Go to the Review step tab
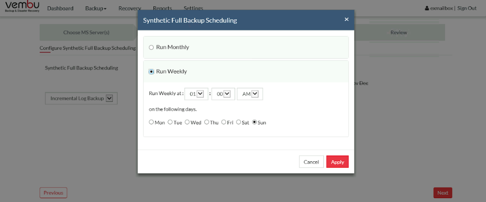 pos(399,33)
